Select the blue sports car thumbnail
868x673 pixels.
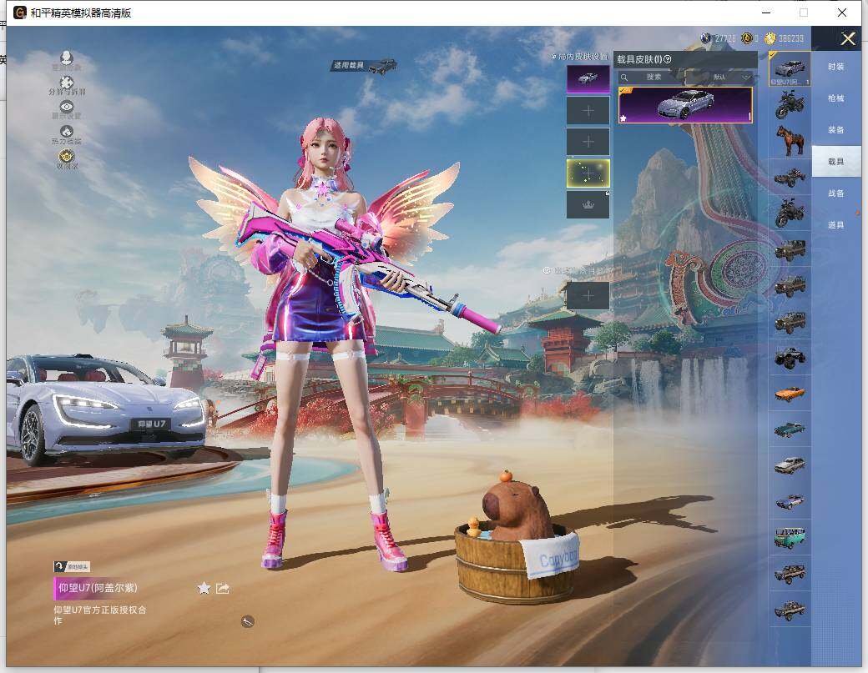click(x=790, y=501)
